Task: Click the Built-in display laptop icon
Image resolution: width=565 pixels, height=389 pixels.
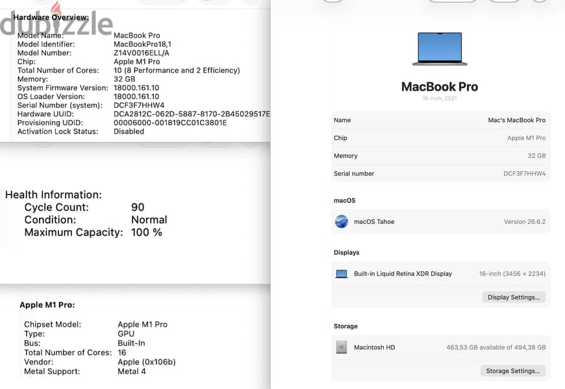Action: [341, 274]
